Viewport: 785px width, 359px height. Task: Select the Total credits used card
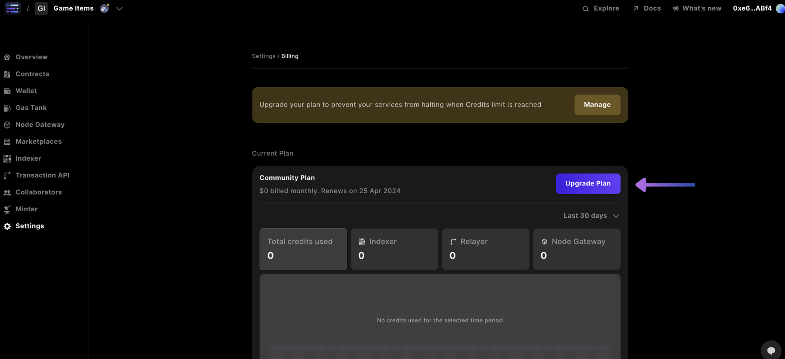(x=303, y=249)
